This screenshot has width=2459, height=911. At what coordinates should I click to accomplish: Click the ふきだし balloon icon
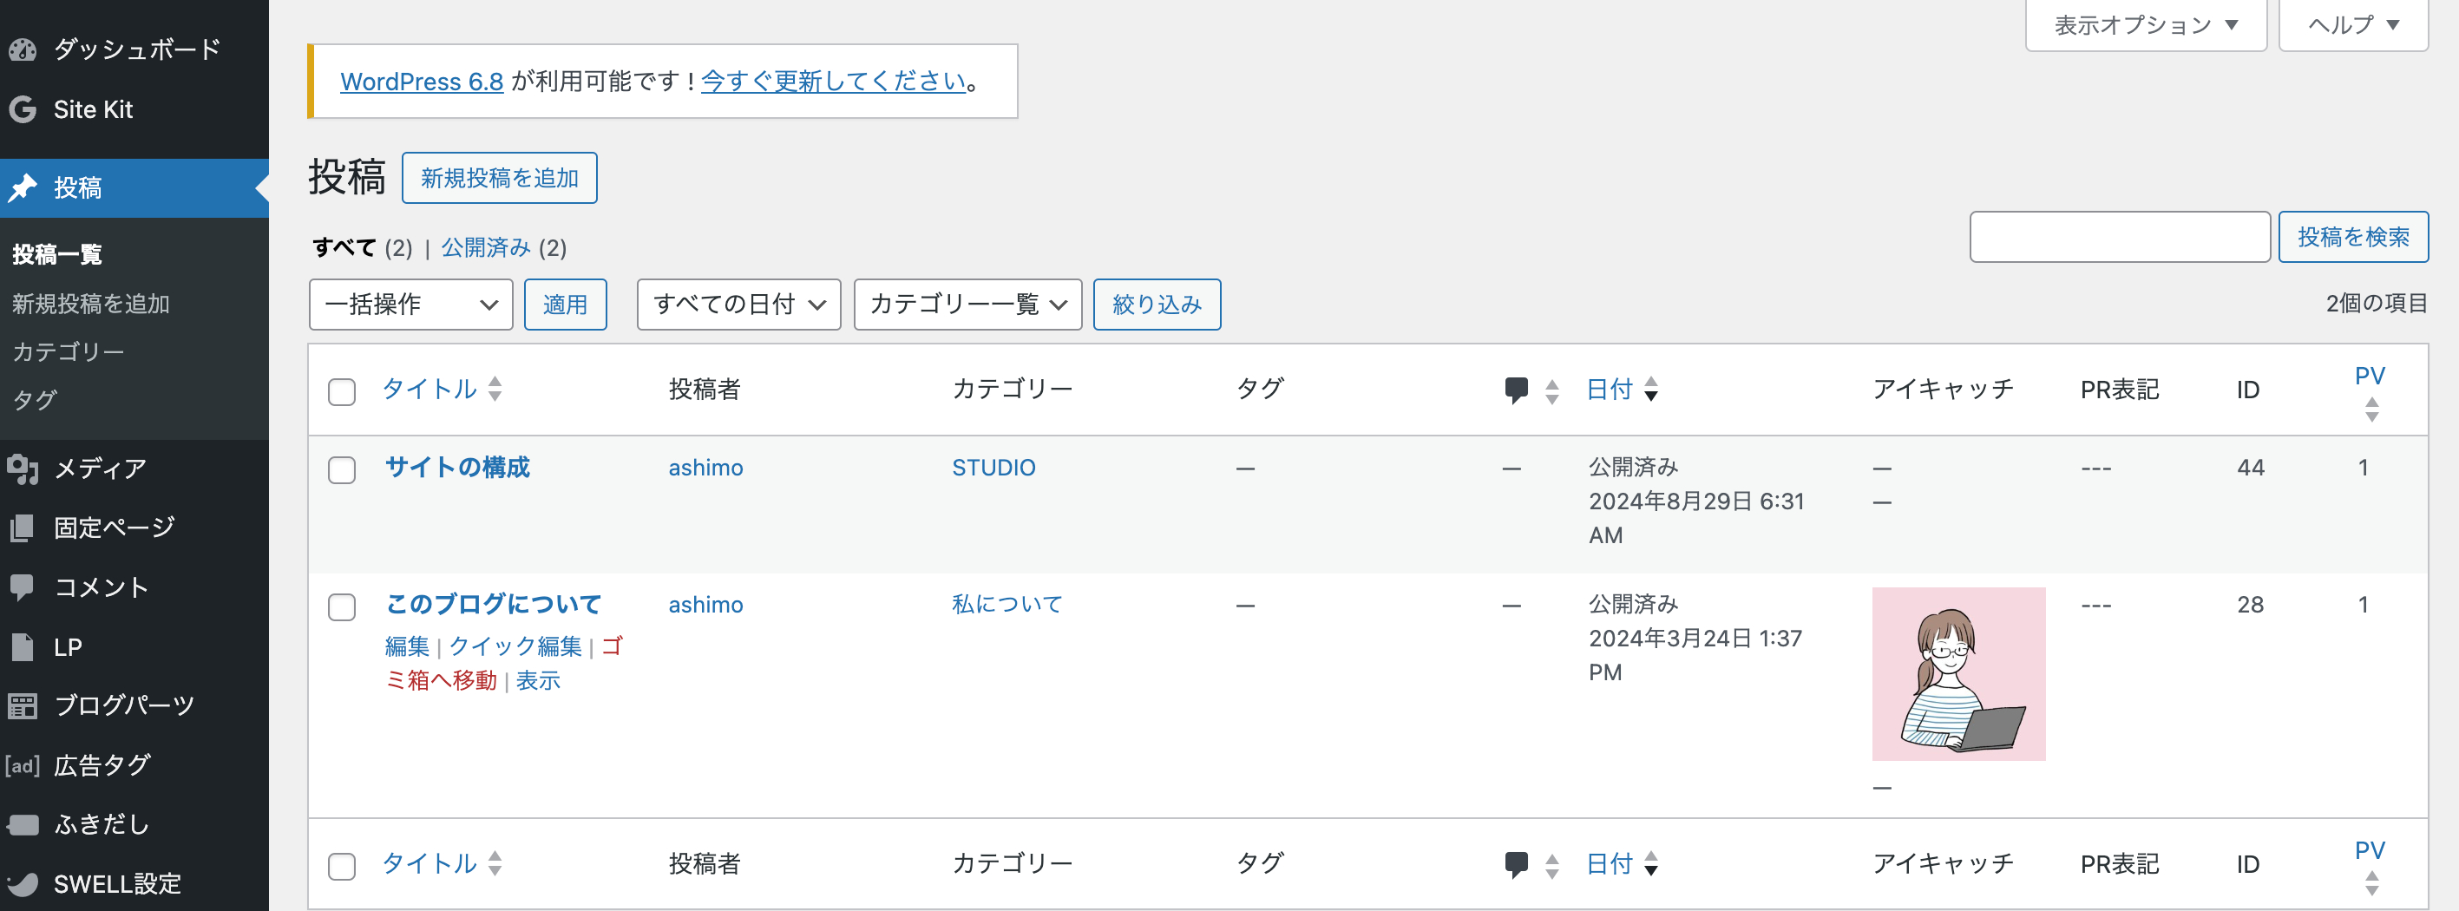23,825
